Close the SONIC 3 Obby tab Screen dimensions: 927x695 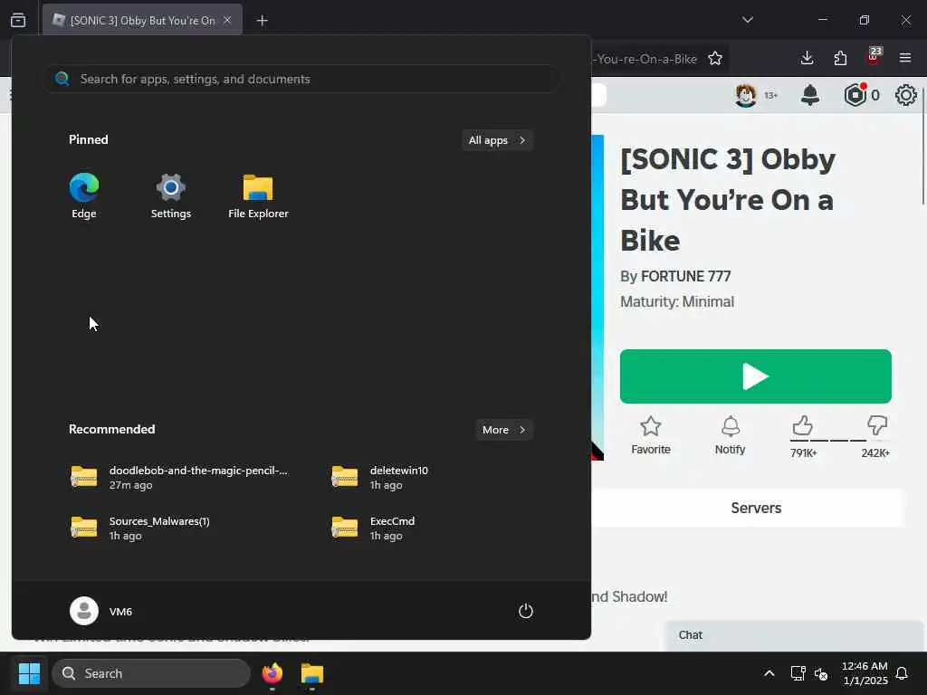pos(227,20)
